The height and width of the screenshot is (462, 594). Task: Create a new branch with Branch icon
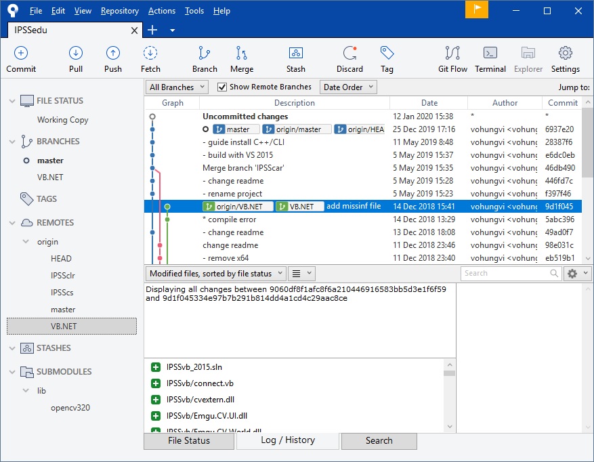point(204,53)
